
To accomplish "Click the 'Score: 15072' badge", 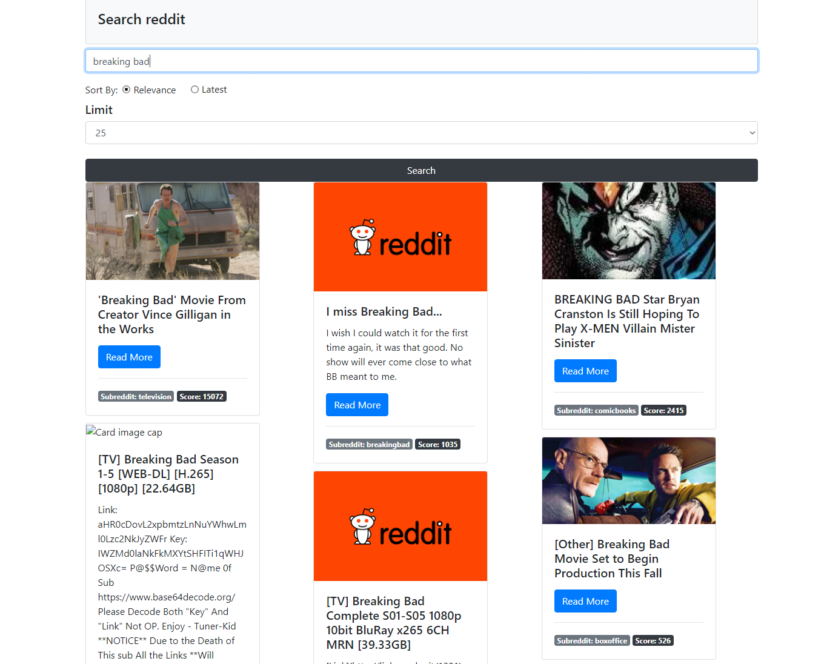I will [x=202, y=396].
